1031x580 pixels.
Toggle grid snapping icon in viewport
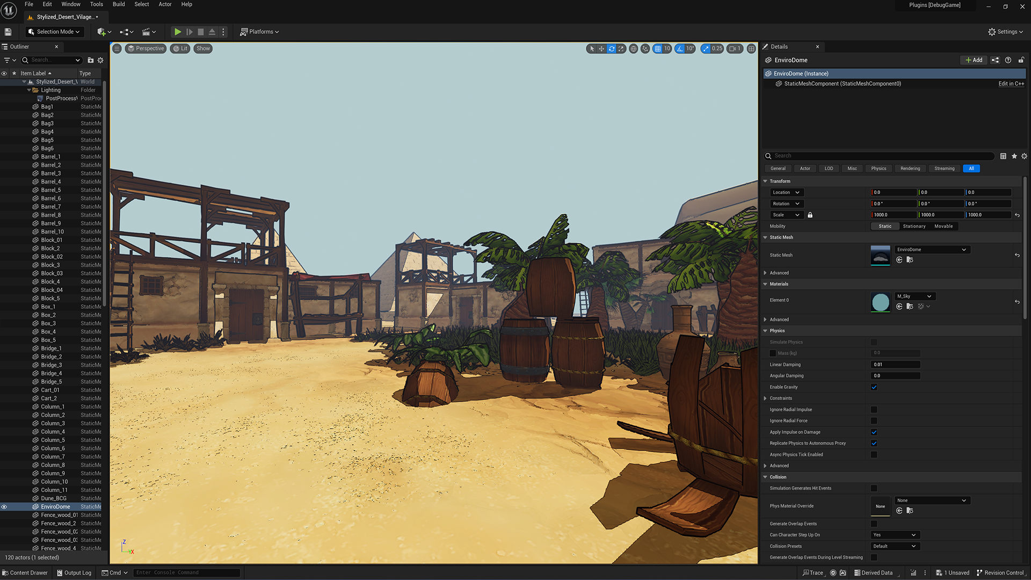pos(658,48)
